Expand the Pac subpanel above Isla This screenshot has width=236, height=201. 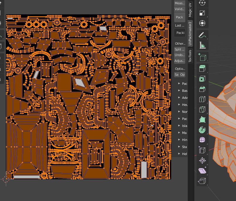tap(179, 118)
